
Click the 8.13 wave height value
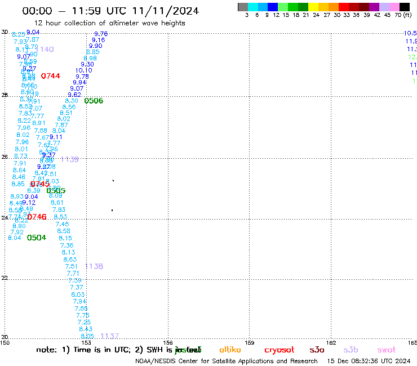click(x=68, y=252)
